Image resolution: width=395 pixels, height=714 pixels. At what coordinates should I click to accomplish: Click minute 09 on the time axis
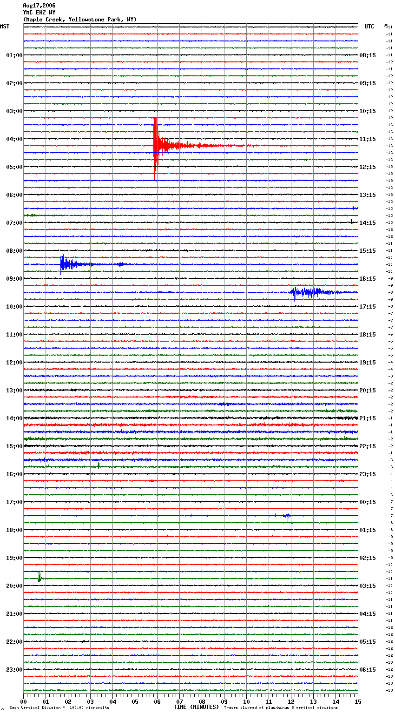(x=224, y=701)
